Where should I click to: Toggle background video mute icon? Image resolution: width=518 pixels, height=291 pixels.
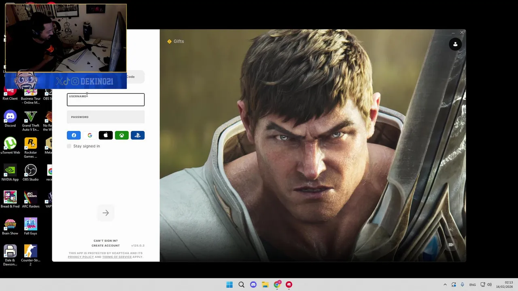coord(451,230)
